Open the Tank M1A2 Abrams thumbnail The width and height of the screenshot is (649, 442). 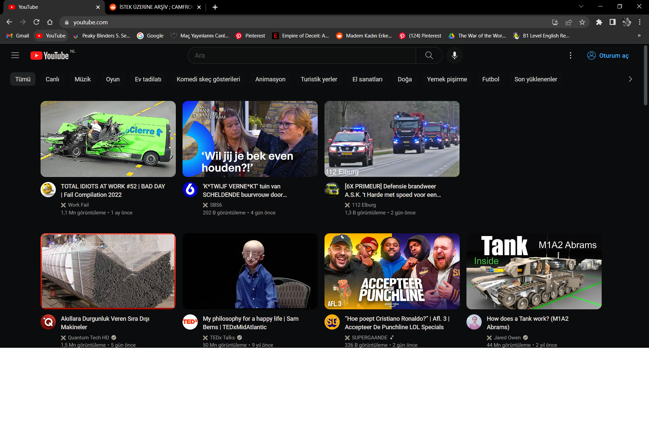coord(534,271)
